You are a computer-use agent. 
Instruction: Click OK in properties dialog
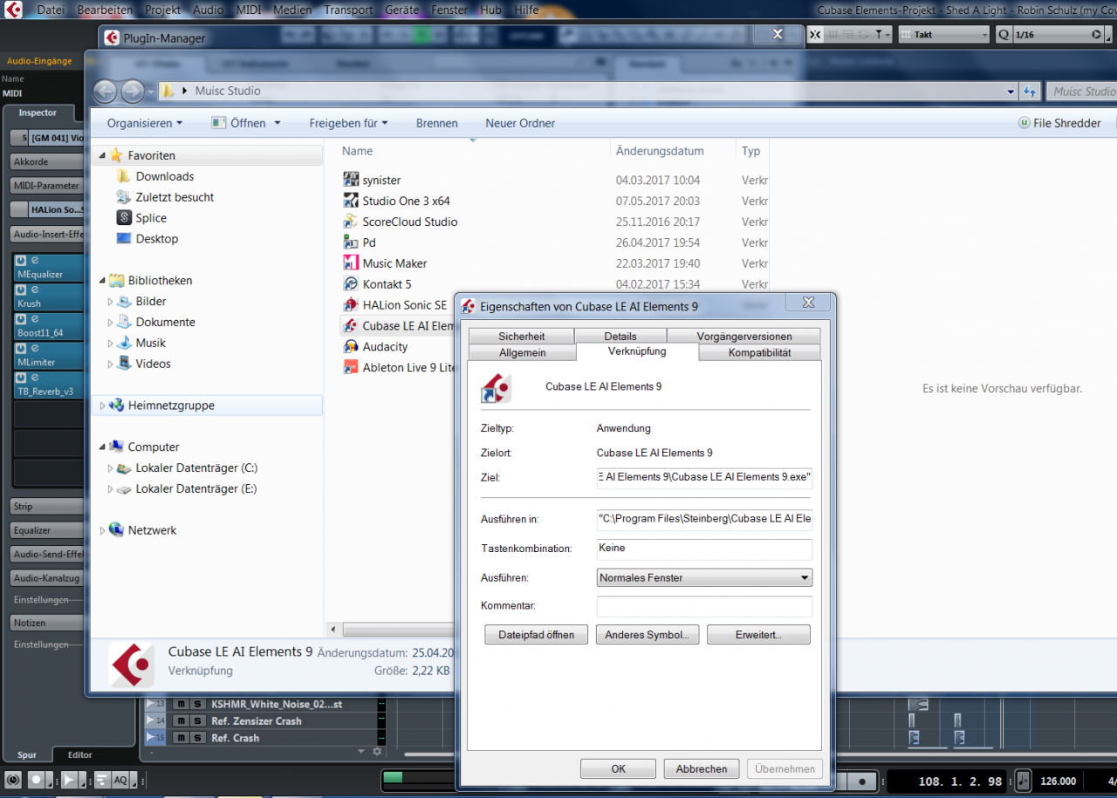pos(618,768)
